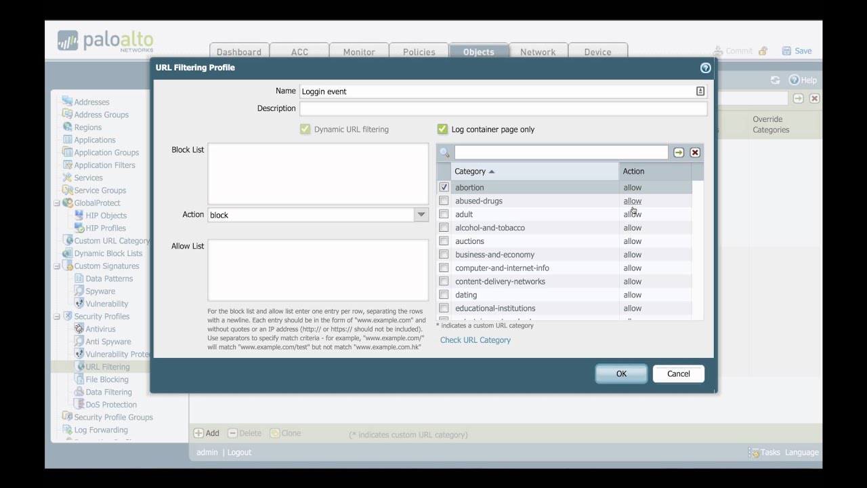867x488 pixels.
Task: Click the allow action for auctions
Action: point(633,241)
